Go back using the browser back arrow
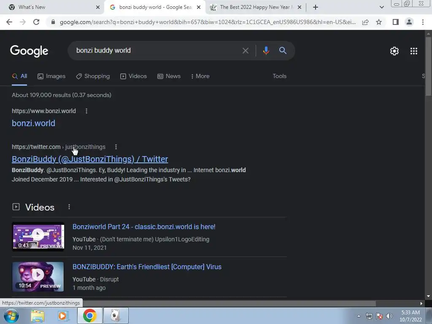The height and width of the screenshot is (324, 432). [9, 22]
